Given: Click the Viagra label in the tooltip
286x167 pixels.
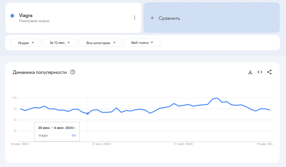Looking at the screenshot, I should point(43,136).
